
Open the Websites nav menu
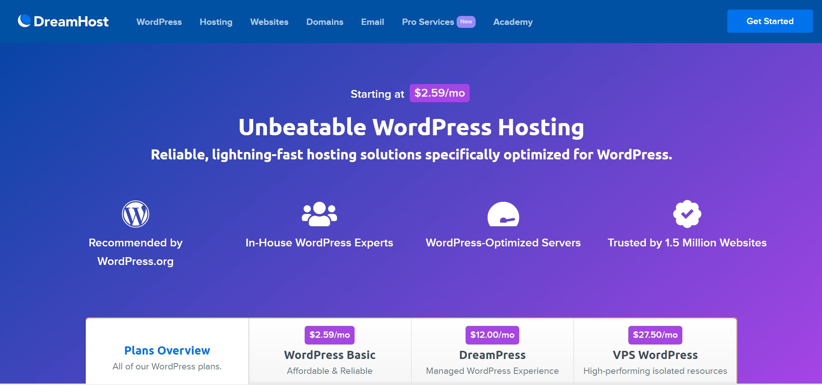click(x=269, y=22)
